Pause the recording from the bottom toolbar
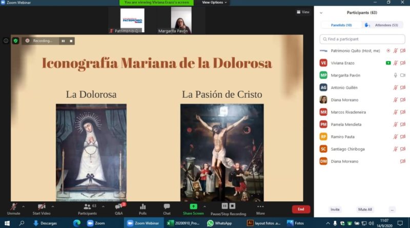Screen dimensions: 410x228 (x=224, y=206)
